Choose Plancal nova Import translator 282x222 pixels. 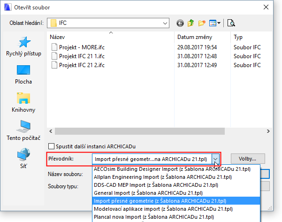176,217
